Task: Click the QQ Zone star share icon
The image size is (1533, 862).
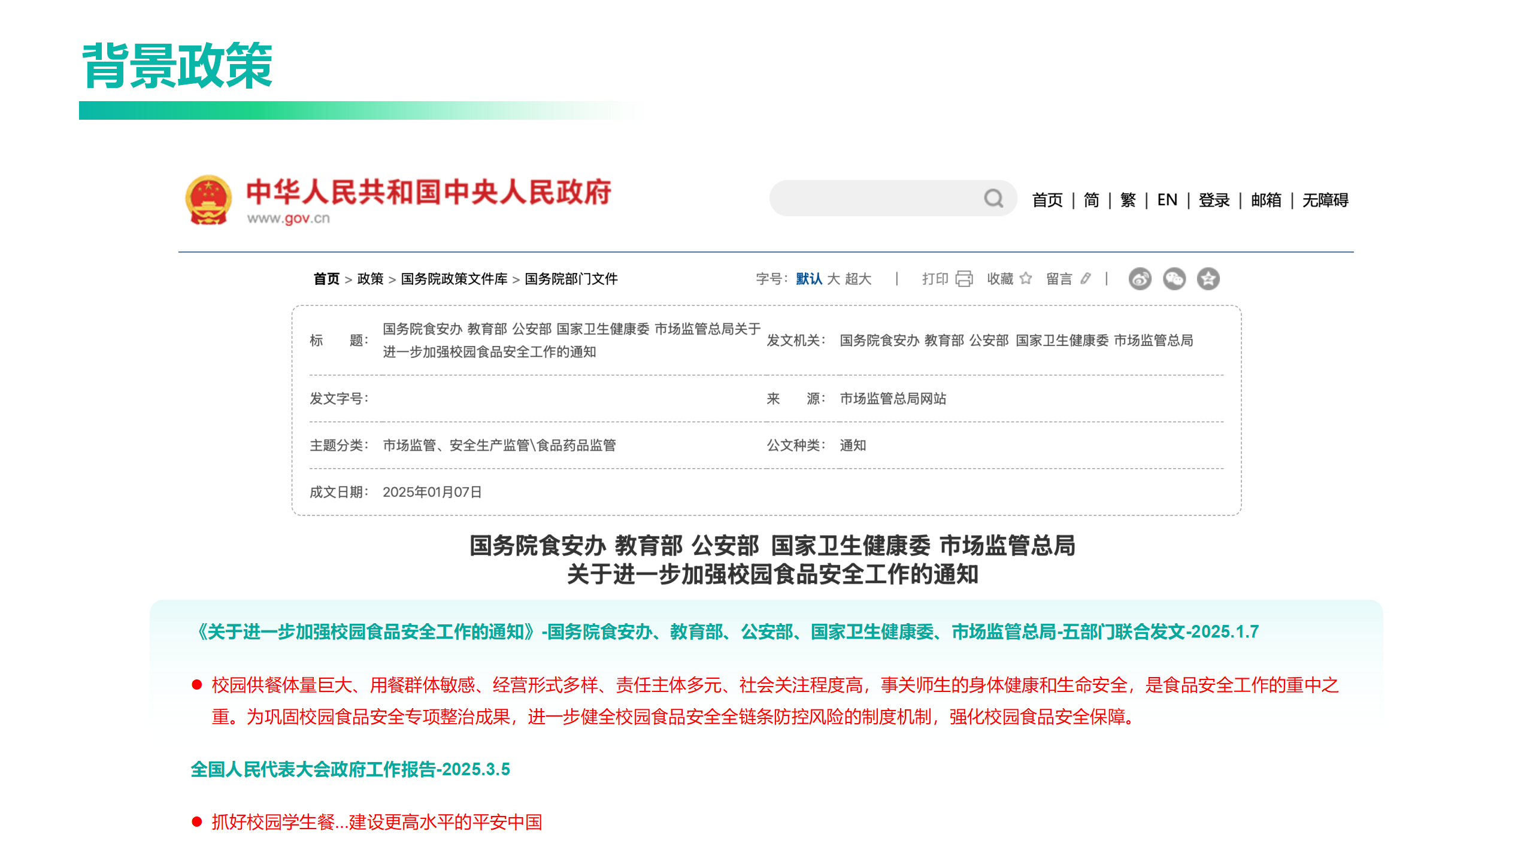Action: point(1208,279)
